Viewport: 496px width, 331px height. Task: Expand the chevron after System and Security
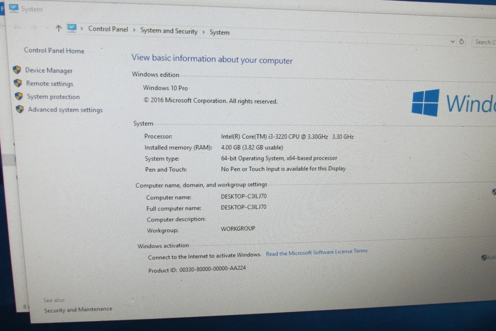click(204, 32)
